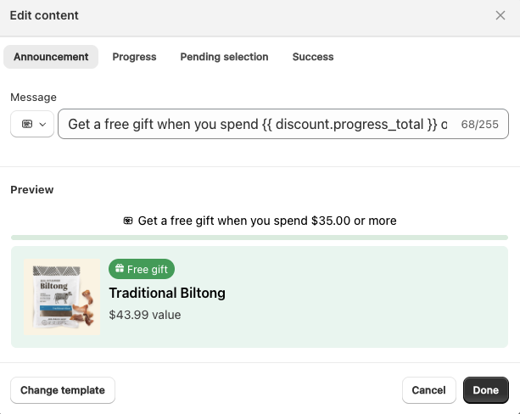The height and width of the screenshot is (414, 520).
Task: Select the Pending selection tab
Action: (x=224, y=57)
